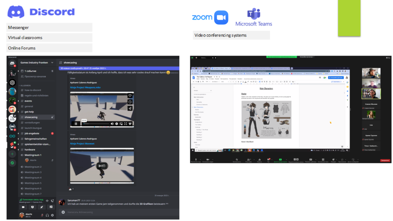393x221 pixels.
Task: Click the reaction below the Moveset video
Action: pos(71,189)
